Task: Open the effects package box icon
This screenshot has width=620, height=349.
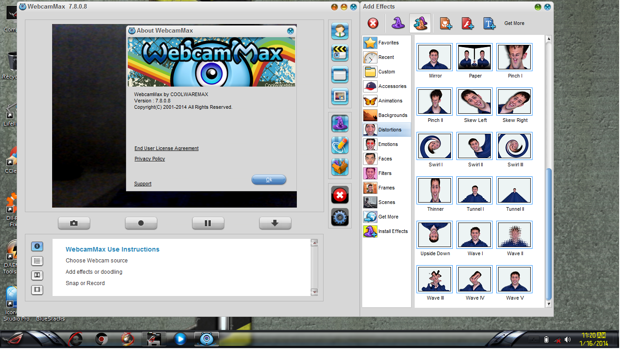Action: 339,167
